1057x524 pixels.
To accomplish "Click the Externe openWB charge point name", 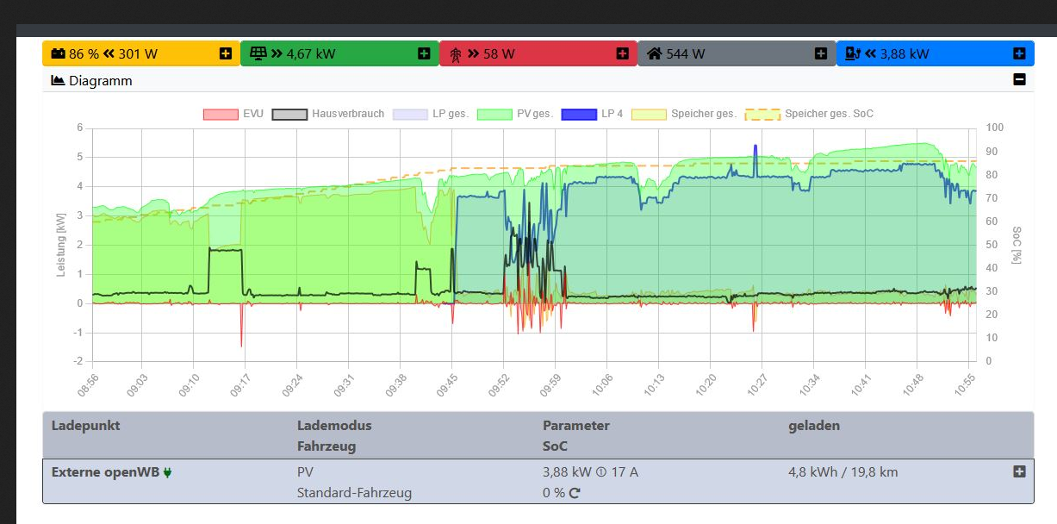I will [x=105, y=472].
